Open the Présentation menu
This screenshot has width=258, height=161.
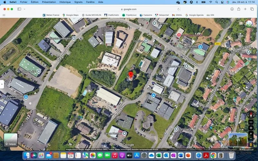pyautogui.click(x=49, y=2)
